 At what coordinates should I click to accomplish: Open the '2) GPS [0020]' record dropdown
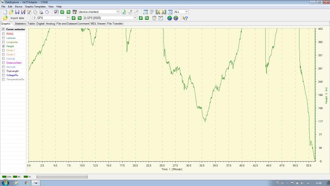click(135, 18)
